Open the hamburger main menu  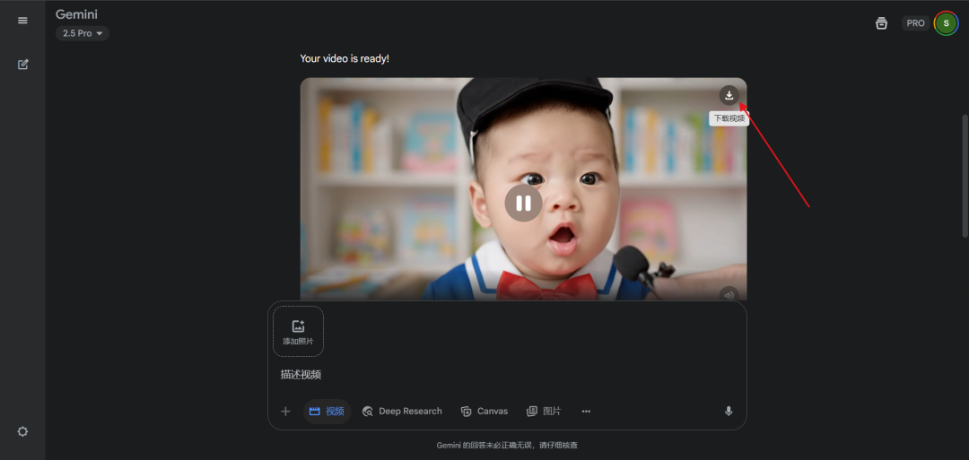point(22,21)
